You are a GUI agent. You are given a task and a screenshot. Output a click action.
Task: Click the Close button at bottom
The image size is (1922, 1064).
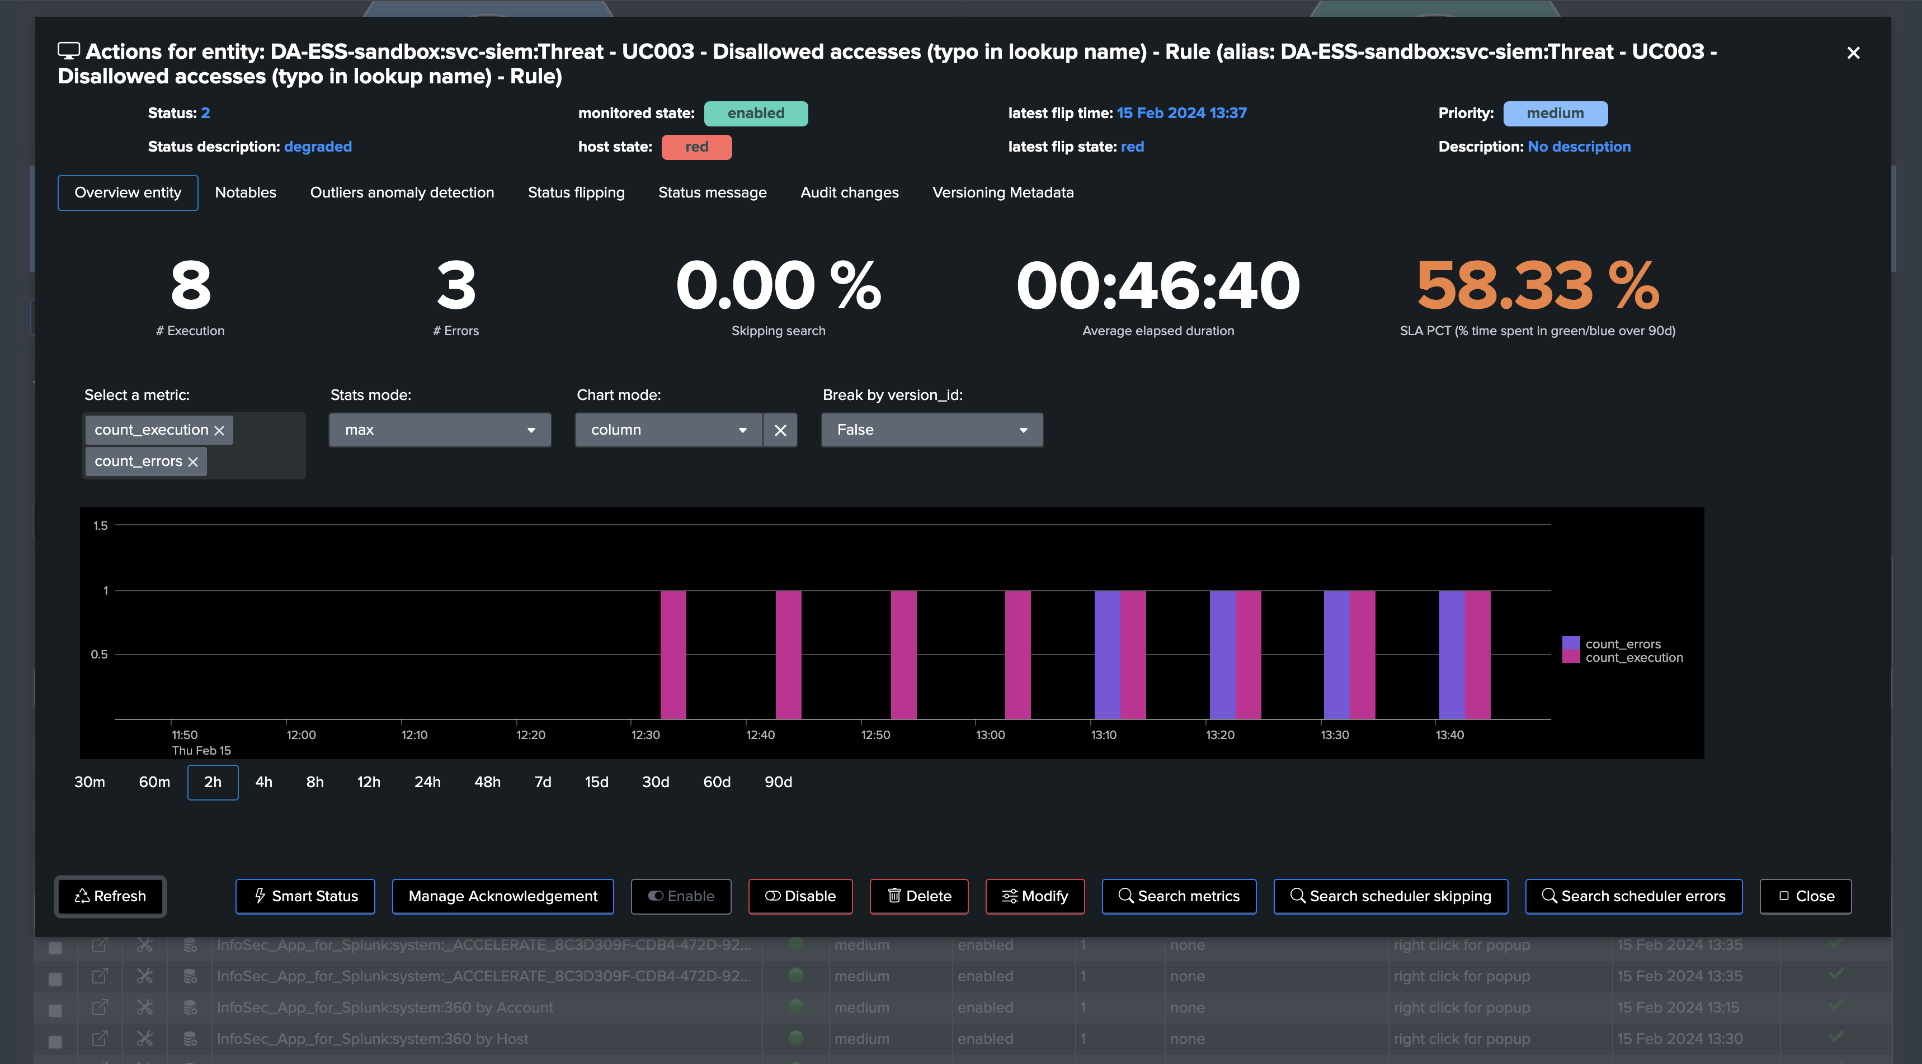point(1806,896)
